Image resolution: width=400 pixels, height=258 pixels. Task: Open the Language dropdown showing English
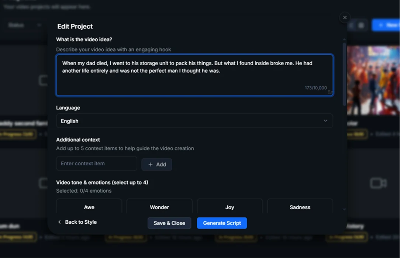click(194, 121)
